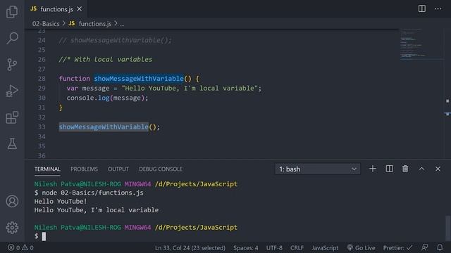Select language mode JavaScript in status bar

click(325, 247)
